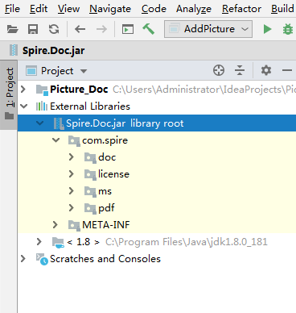Open Project panel settings gear
The image size is (296, 313).
266,70
